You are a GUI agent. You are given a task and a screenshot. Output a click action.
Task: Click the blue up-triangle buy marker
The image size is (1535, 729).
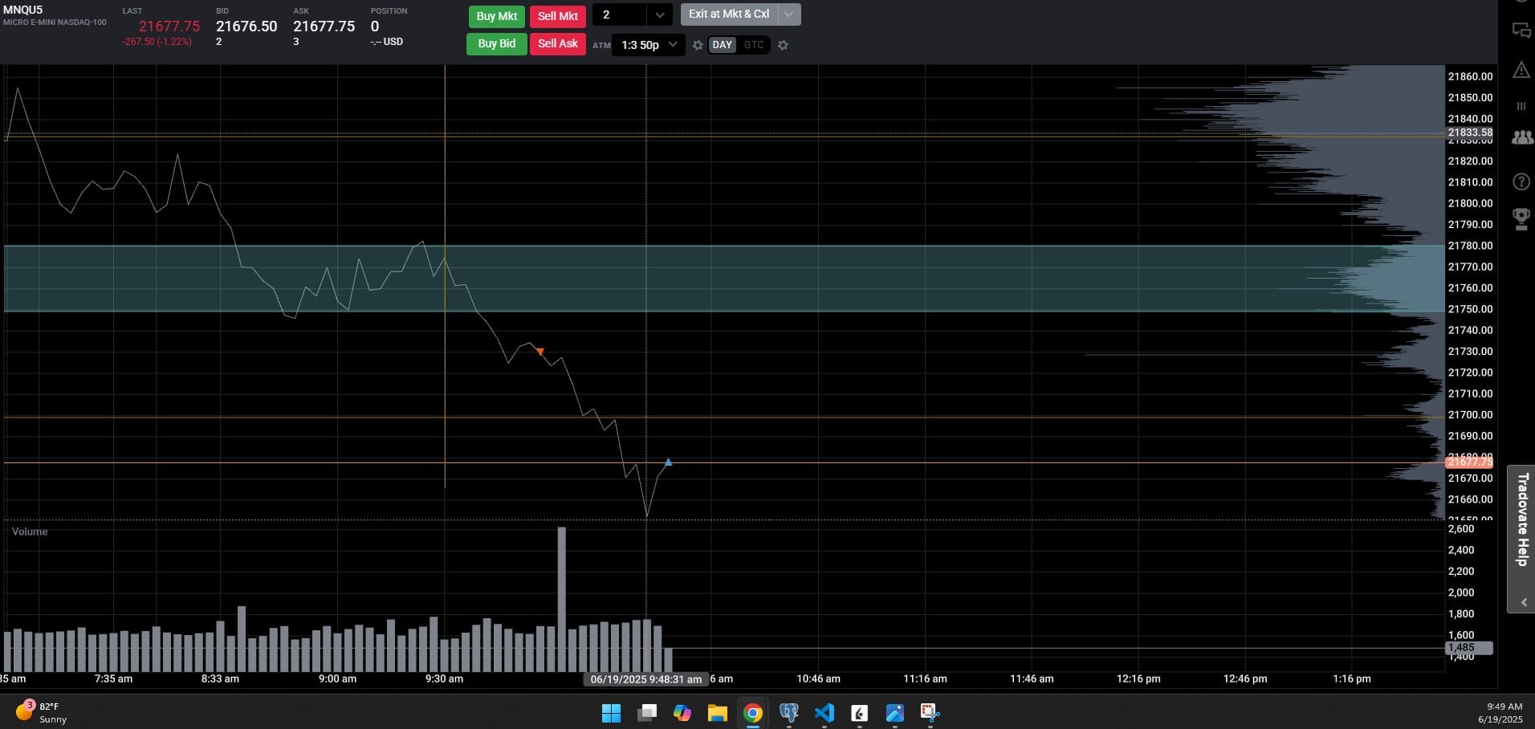[668, 462]
